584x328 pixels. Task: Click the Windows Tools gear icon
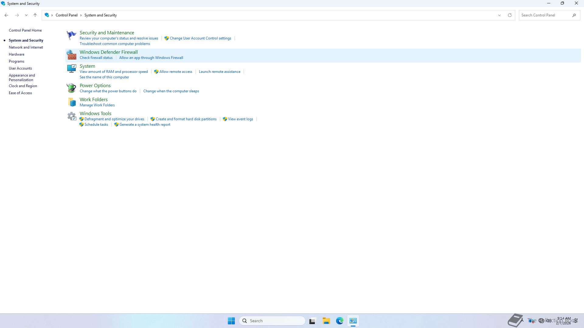pos(71,116)
